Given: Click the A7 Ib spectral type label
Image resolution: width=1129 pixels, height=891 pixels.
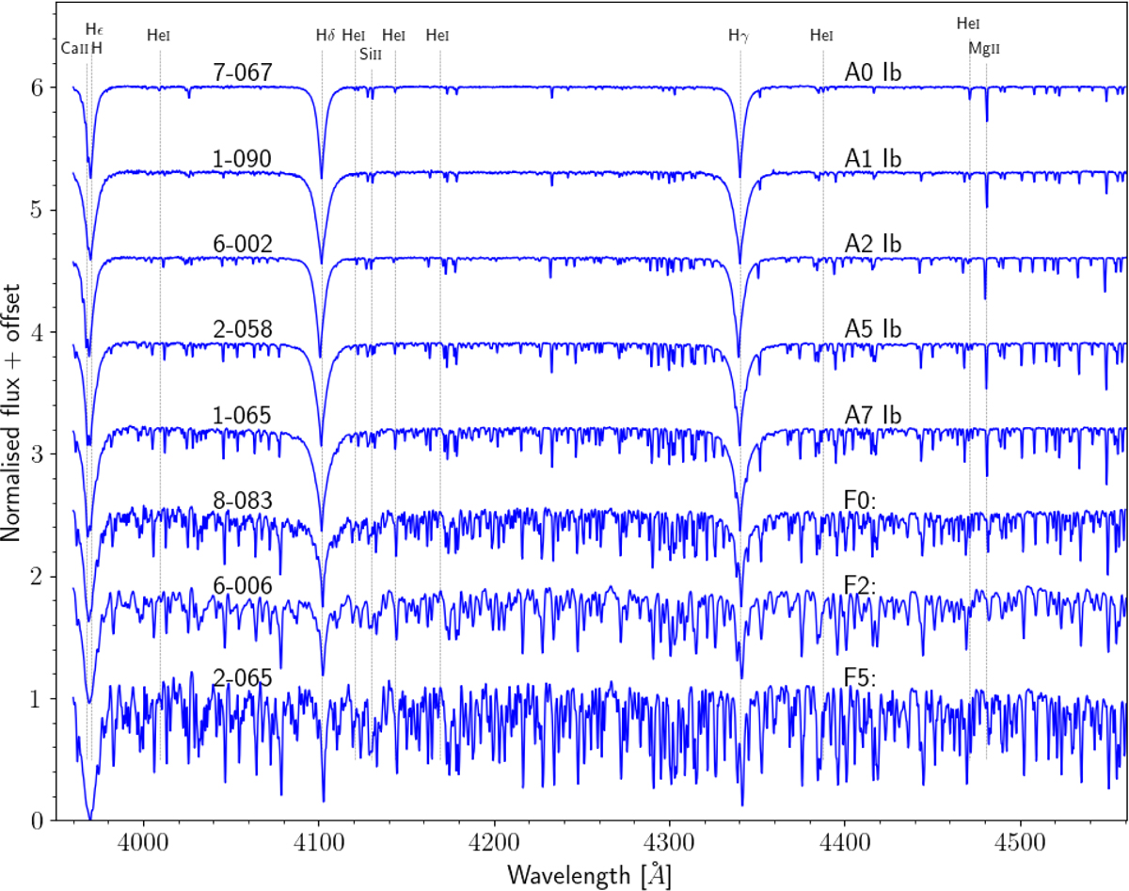Looking at the screenshot, I should click(873, 415).
